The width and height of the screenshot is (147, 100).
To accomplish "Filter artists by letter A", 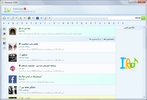I will [x=8, y=23].
